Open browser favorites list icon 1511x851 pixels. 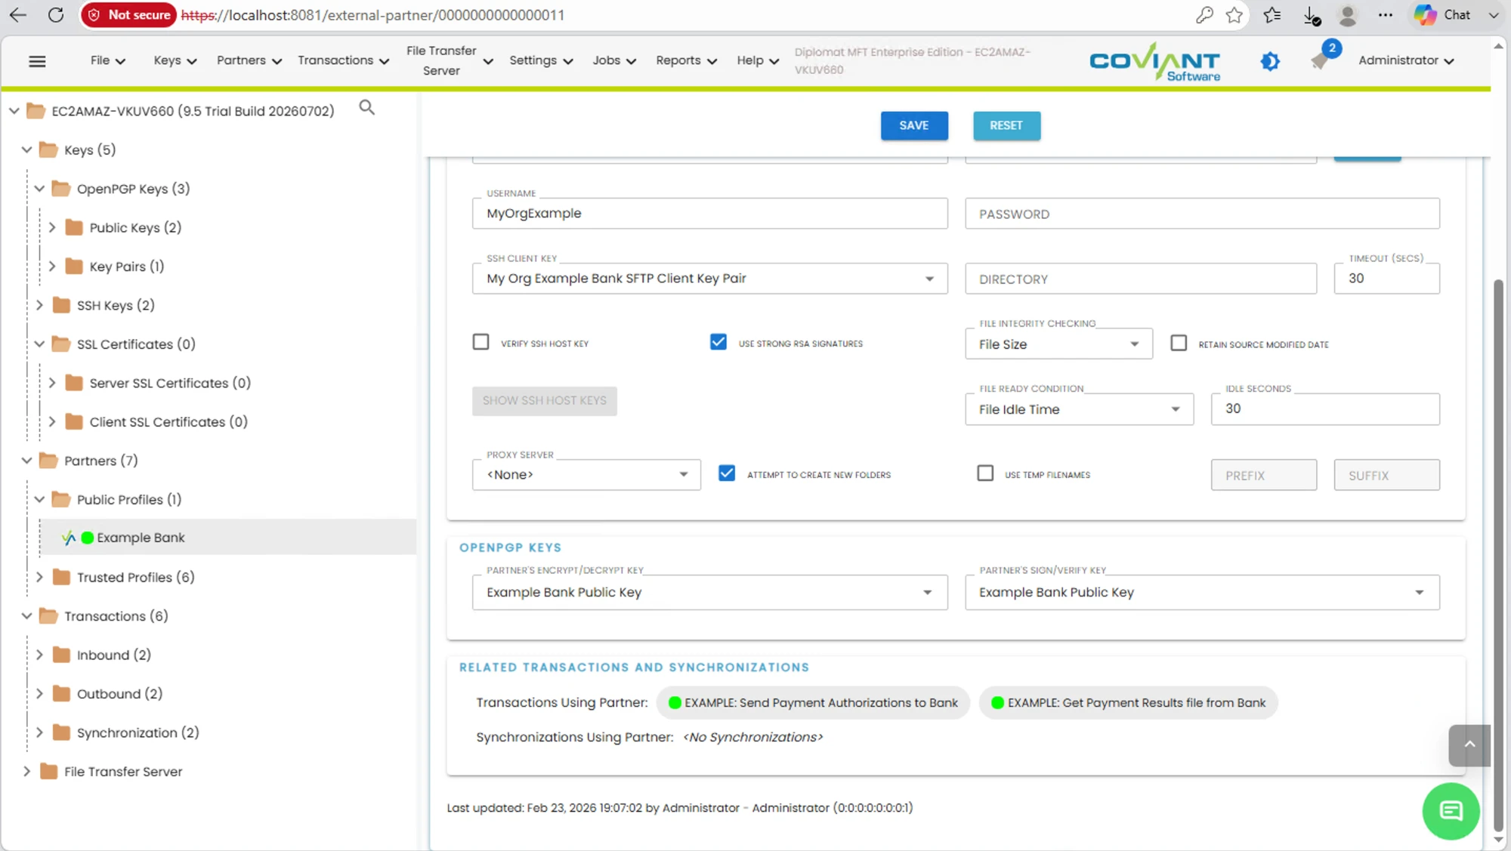1272,15
